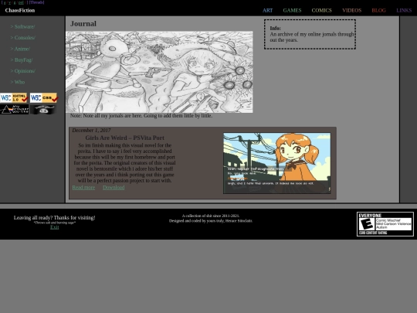Click the ChaosFiction site title
This screenshot has width=417, height=313.
pyautogui.click(x=20, y=10)
